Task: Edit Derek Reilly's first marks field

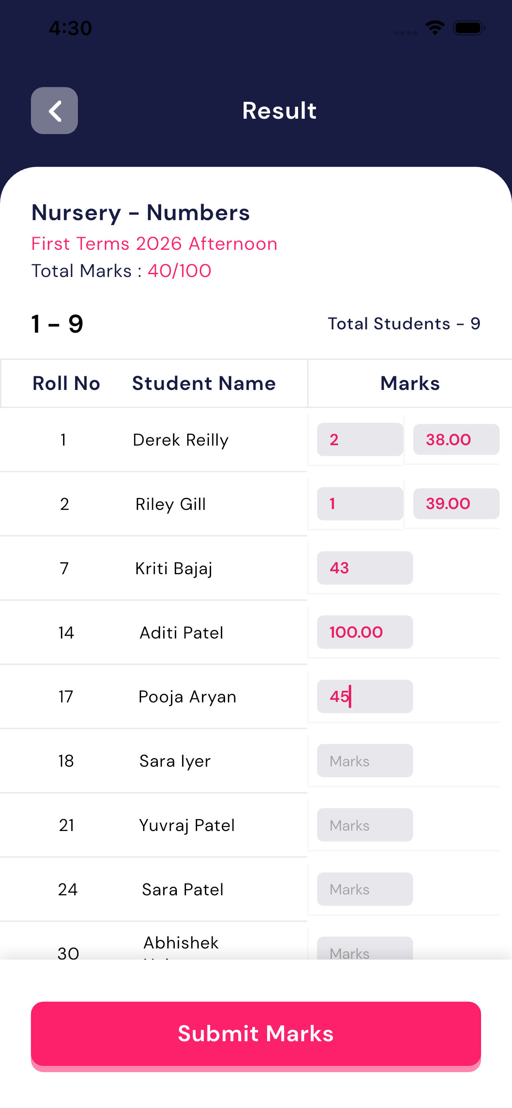Action: (360, 439)
